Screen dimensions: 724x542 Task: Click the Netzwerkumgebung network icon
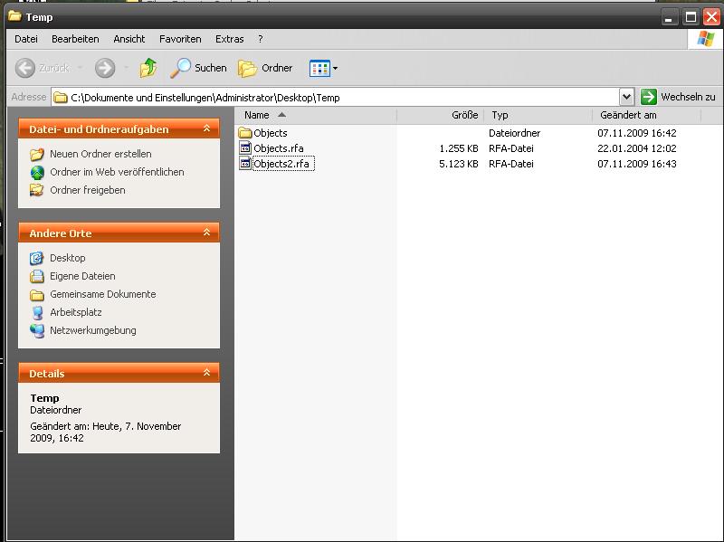(37, 330)
